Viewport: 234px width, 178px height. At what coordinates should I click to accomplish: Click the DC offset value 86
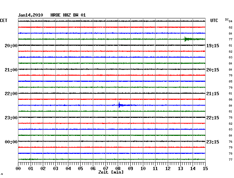[230, 99]
